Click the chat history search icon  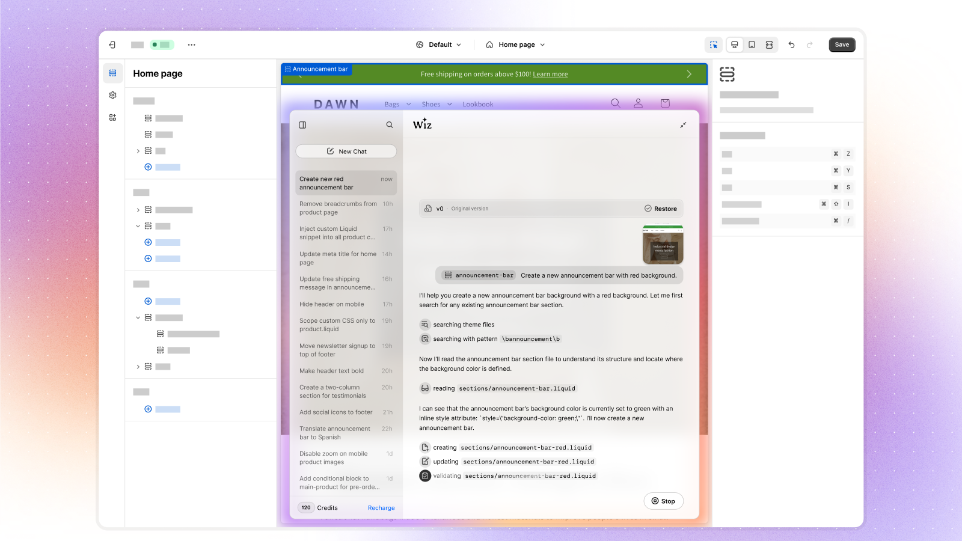point(390,125)
